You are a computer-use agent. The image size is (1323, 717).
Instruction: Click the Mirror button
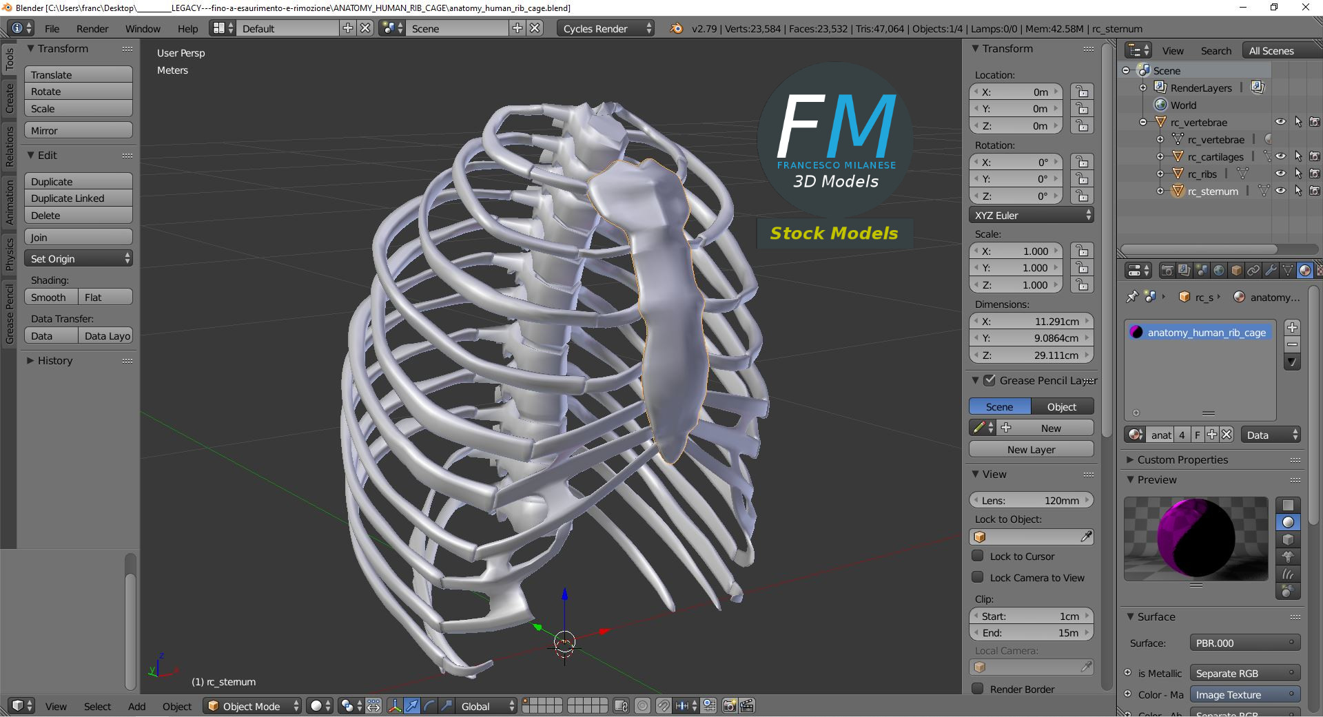point(79,130)
